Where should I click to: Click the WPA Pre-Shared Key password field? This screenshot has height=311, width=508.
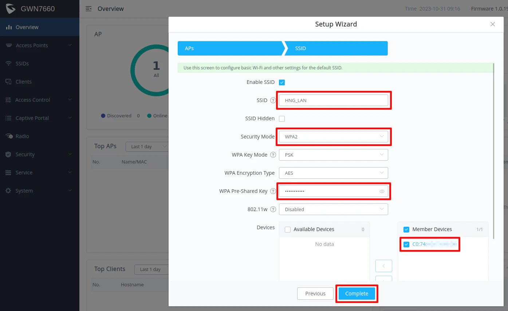334,191
